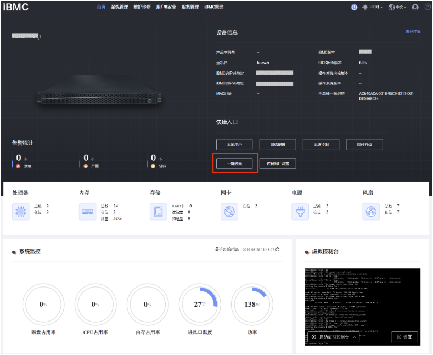The height and width of the screenshot is (355, 433).
Task: Click the network card icon
Action: [x=229, y=211]
